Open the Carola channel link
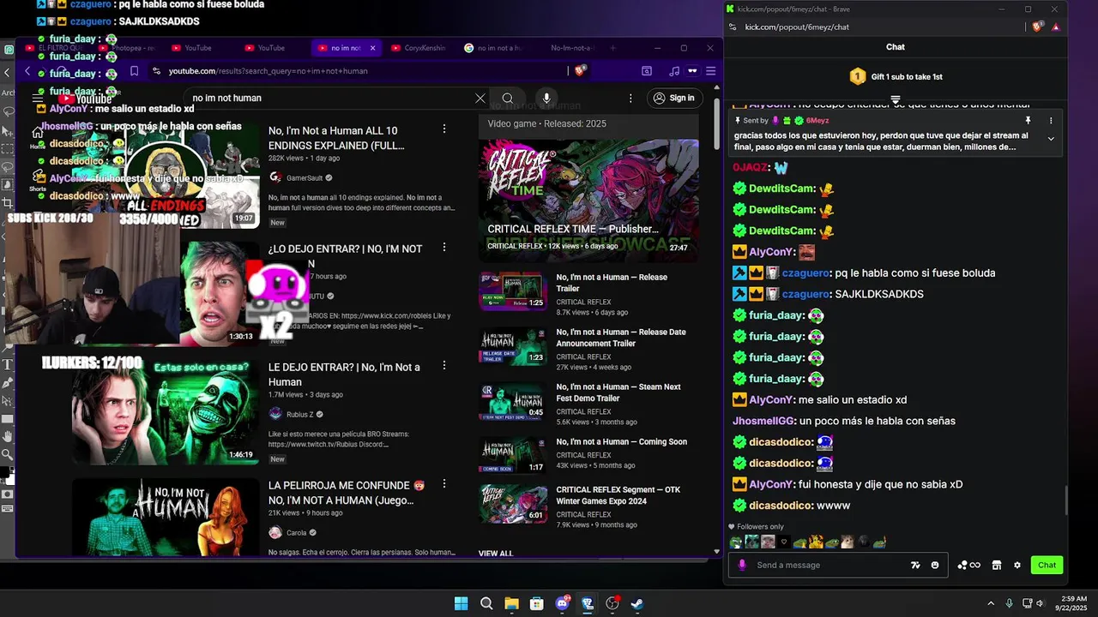 pyautogui.click(x=296, y=533)
